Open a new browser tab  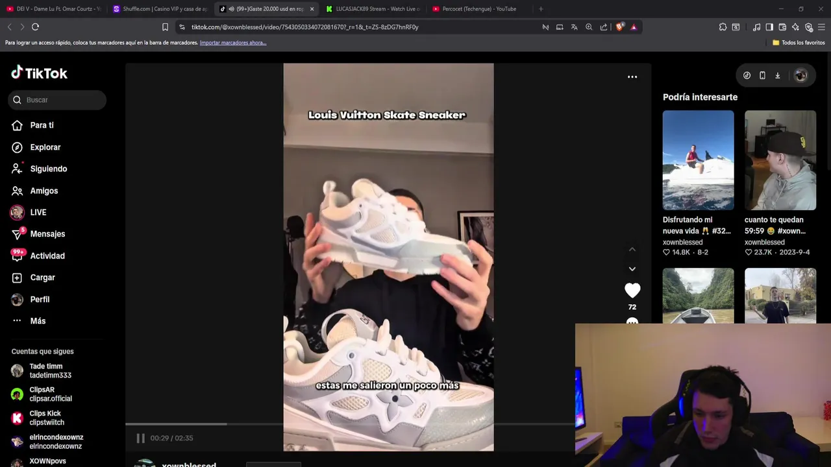(x=541, y=9)
